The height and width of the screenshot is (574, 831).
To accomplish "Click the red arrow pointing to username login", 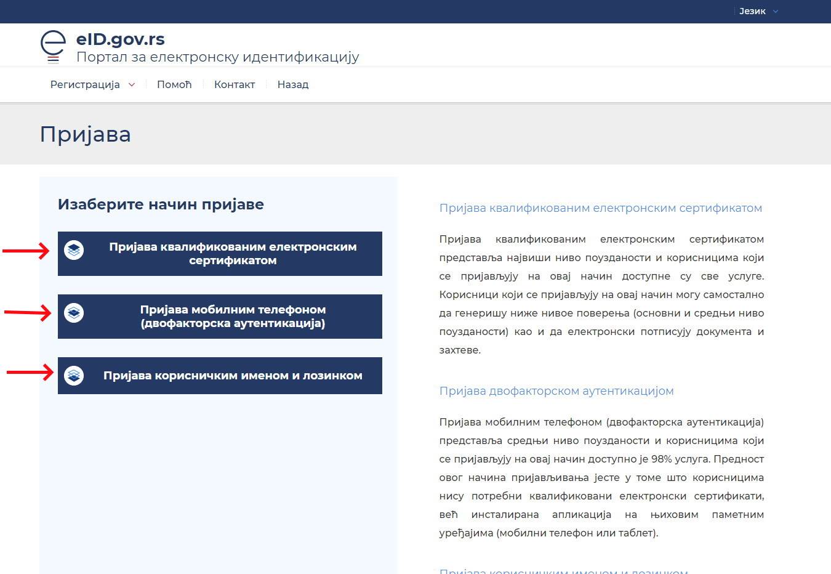I will coord(28,373).
